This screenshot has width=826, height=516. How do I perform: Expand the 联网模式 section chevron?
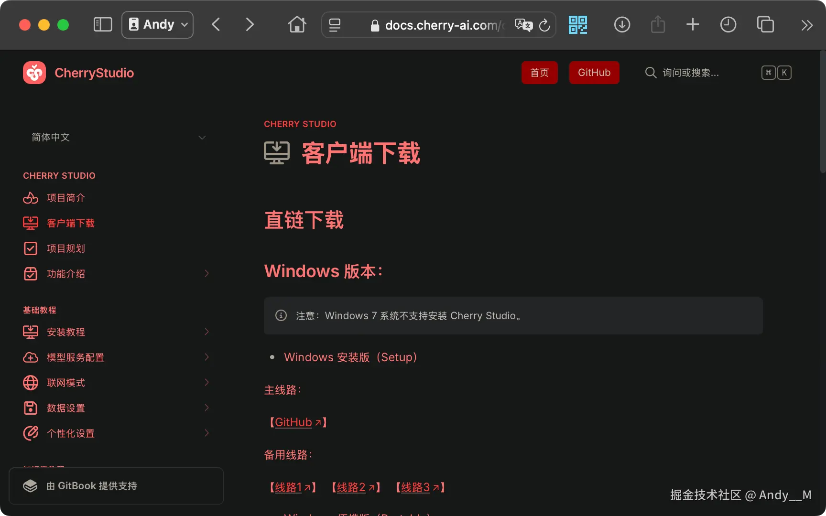coord(206,382)
